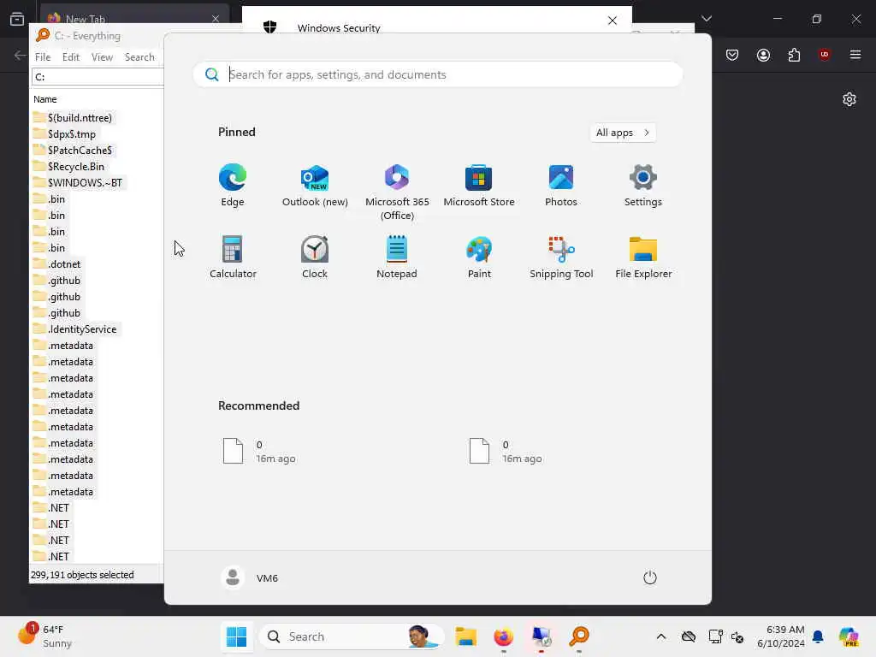The width and height of the screenshot is (876, 657).
Task: Launch the Paint app
Action: pos(479,257)
